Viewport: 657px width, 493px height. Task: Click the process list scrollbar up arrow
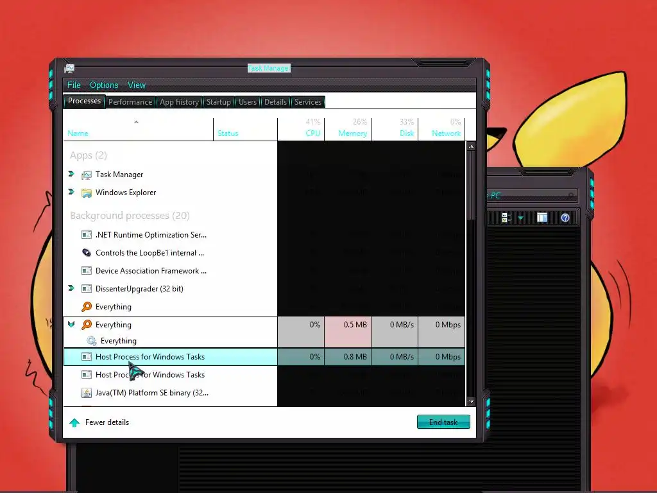[x=471, y=146]
